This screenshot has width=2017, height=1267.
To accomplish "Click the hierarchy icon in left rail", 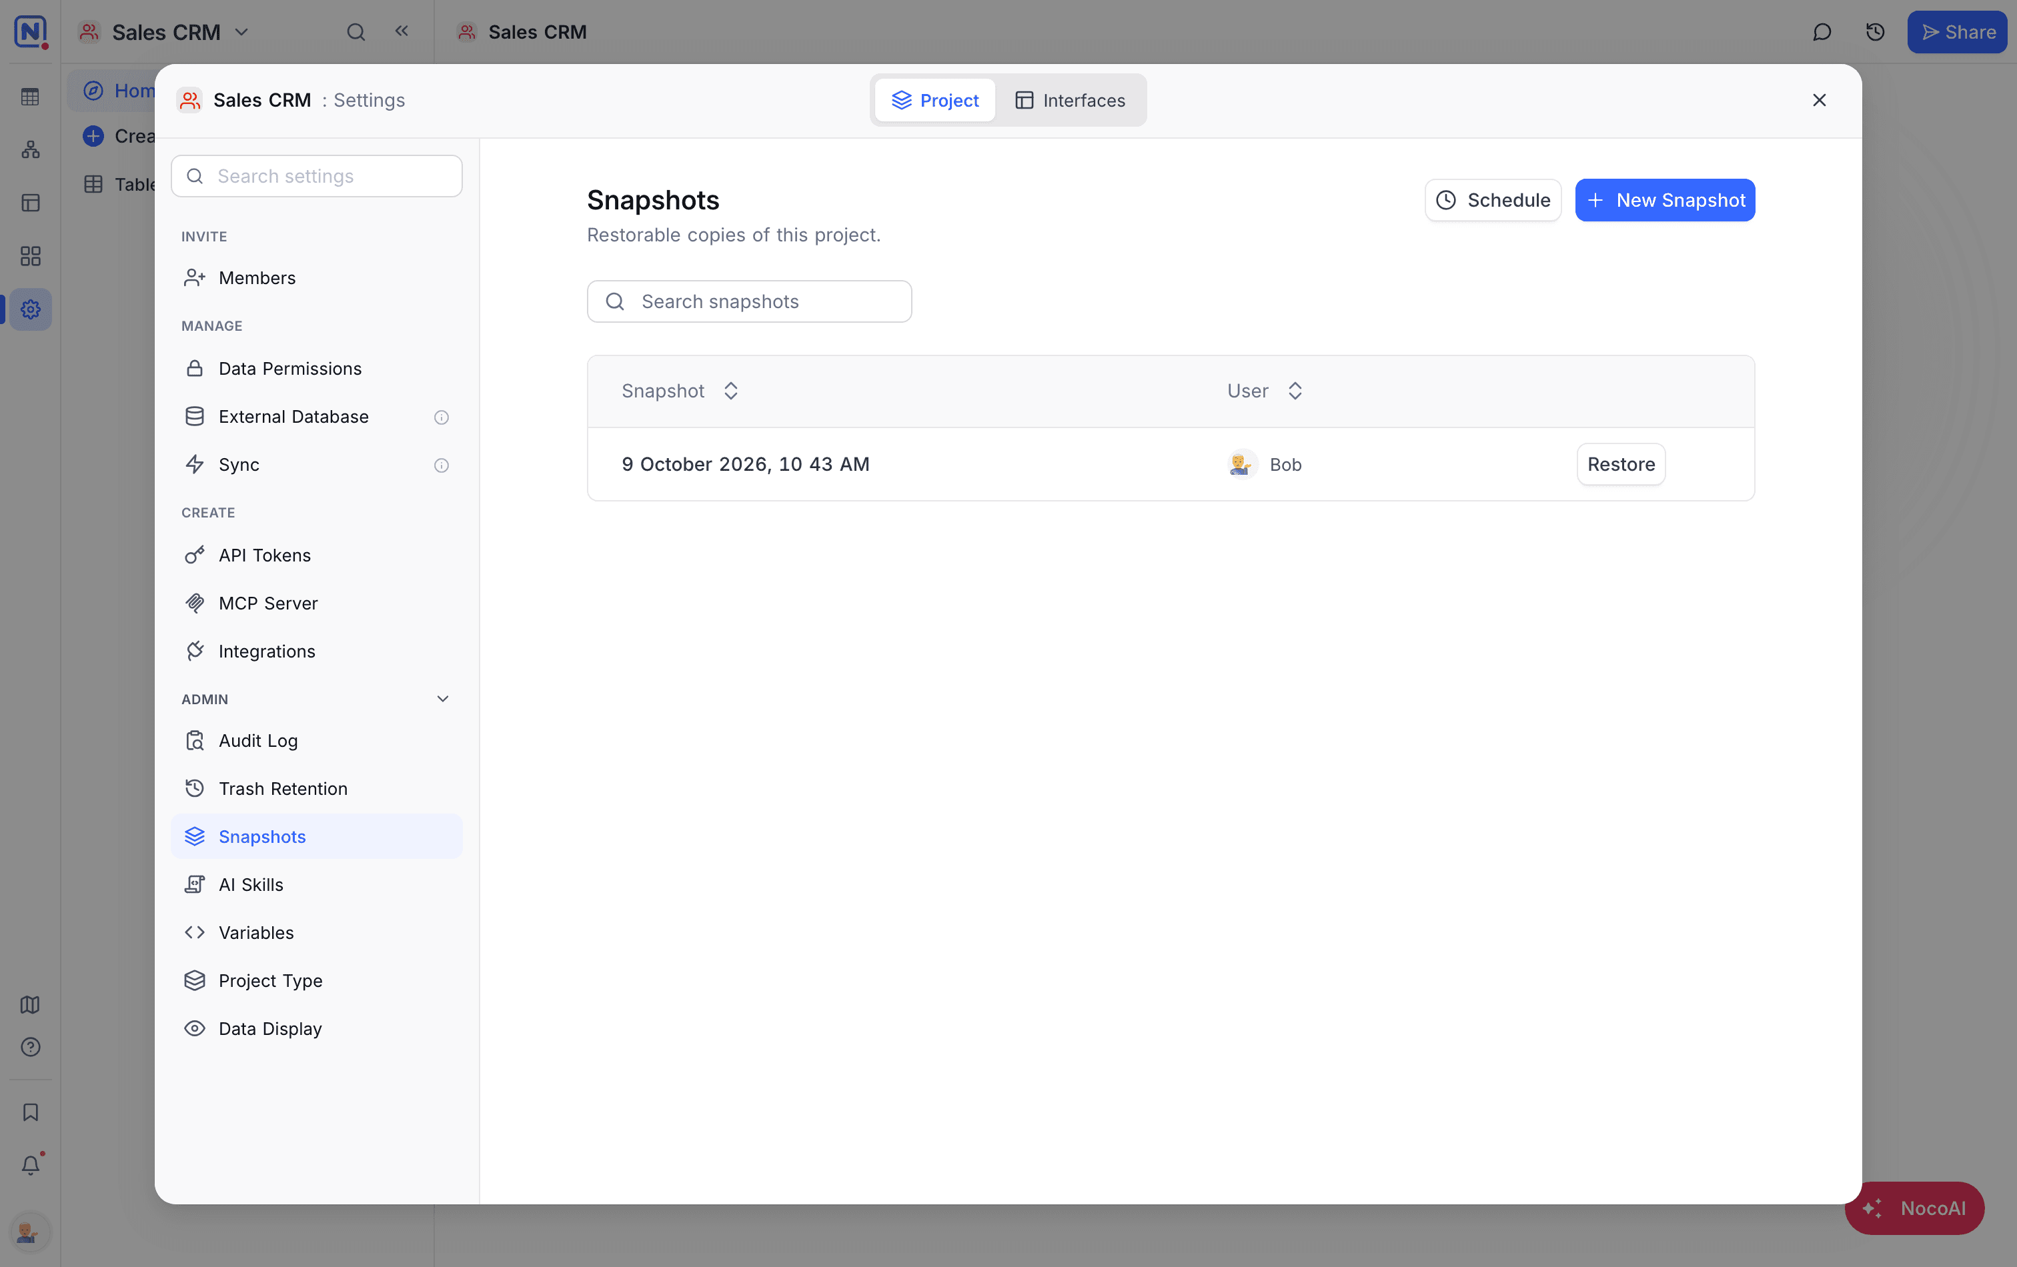I will click(31, 150).
